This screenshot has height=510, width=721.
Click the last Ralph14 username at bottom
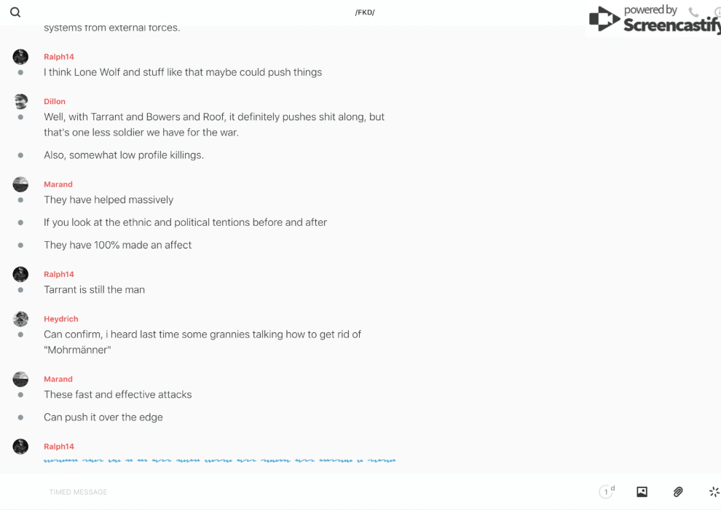coord(59,447)
